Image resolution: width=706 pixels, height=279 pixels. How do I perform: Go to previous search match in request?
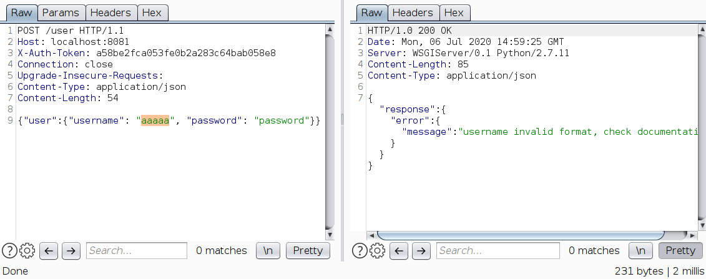(x=50, y=251)
